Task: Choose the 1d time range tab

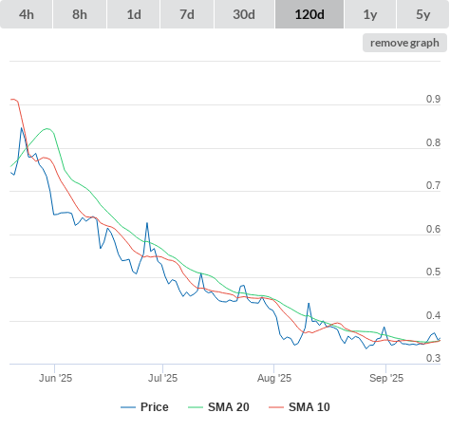Action: 134,14
